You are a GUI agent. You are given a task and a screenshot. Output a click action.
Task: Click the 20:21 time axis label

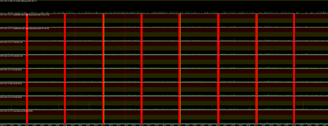tap(180, 125)
